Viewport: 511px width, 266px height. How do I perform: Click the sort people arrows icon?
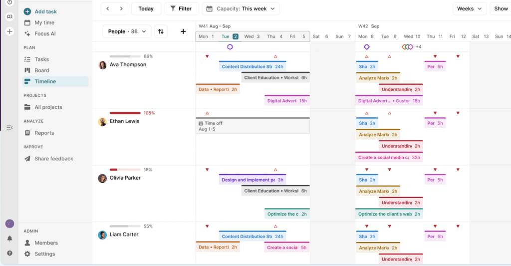[161, 31]
